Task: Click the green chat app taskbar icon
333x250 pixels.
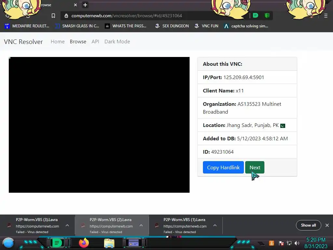Action: pos(57,243)
